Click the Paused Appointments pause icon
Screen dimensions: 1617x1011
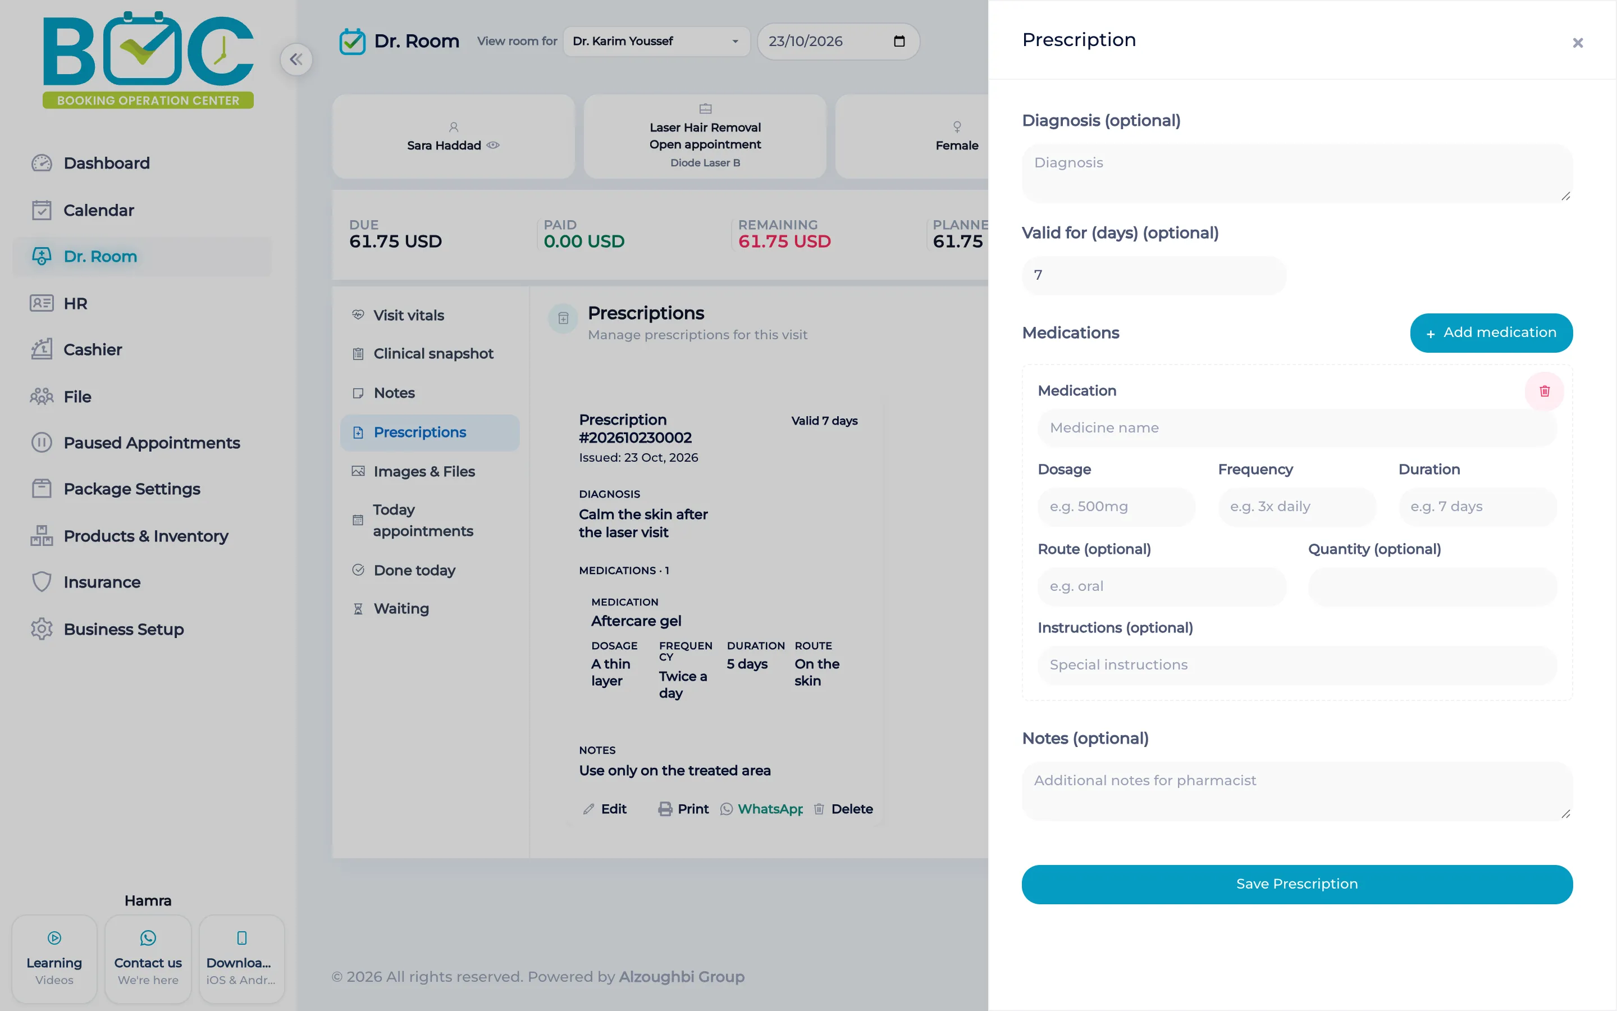[x=42, y=443]
